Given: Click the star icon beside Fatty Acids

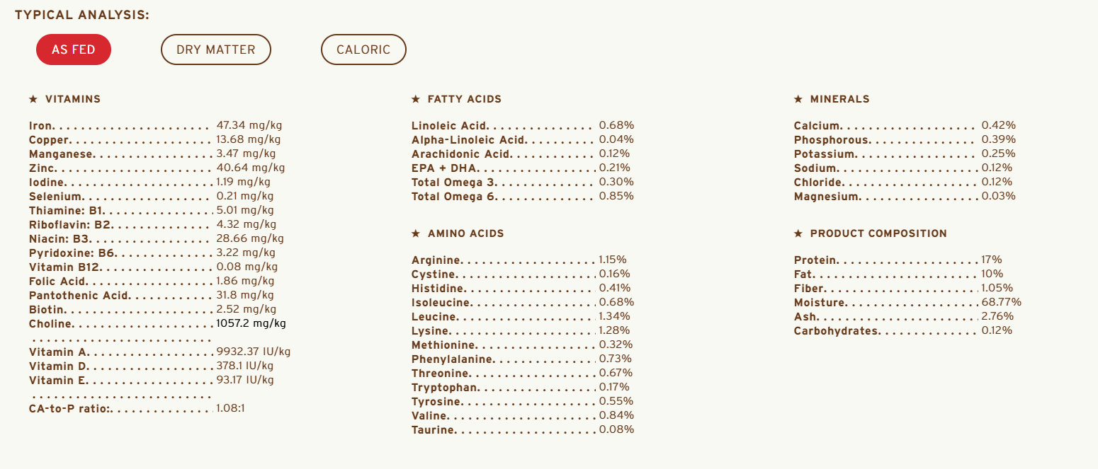Looking at the screenshot, I should (x=416, y=99).
